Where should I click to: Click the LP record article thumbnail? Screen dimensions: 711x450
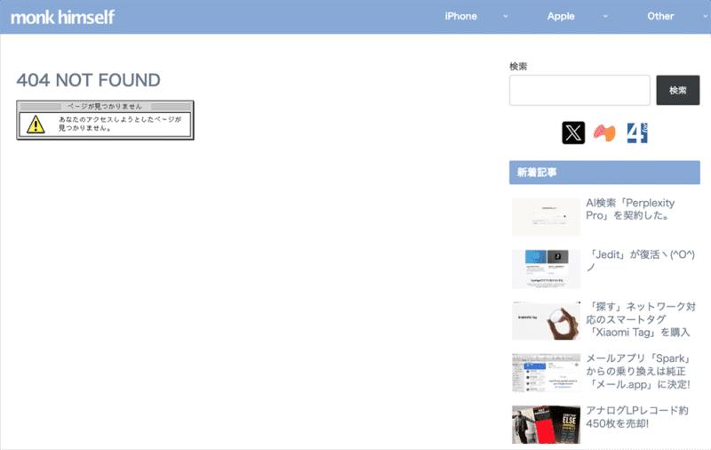[x=546, y=424]
